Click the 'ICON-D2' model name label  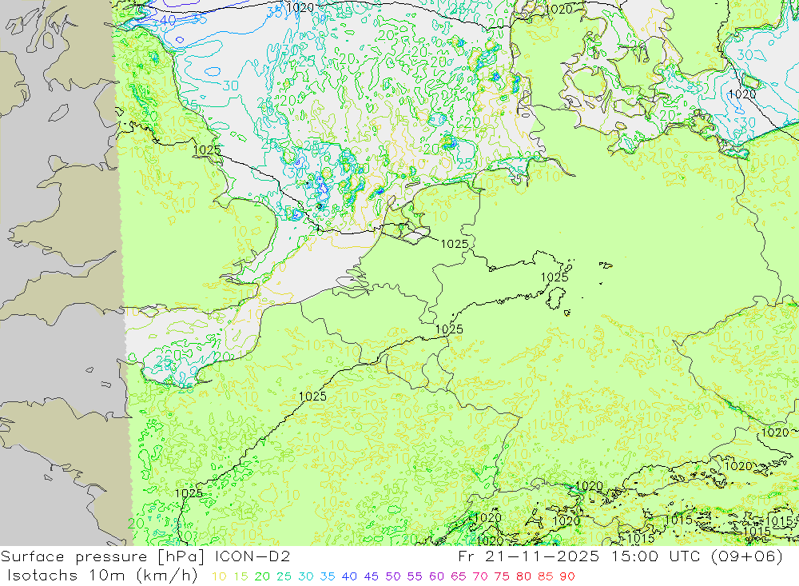[x=252, y=556]
